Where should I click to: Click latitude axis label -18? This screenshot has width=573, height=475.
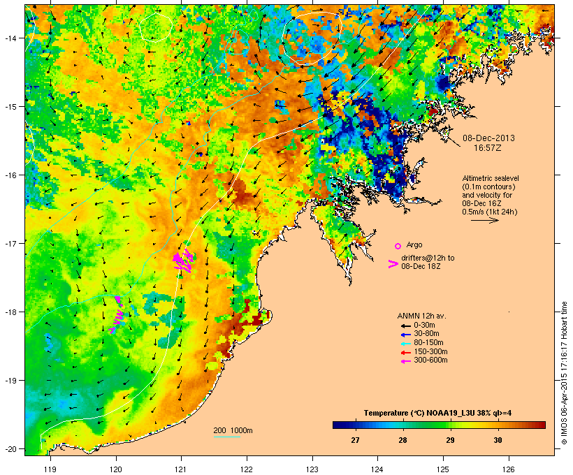10,312
